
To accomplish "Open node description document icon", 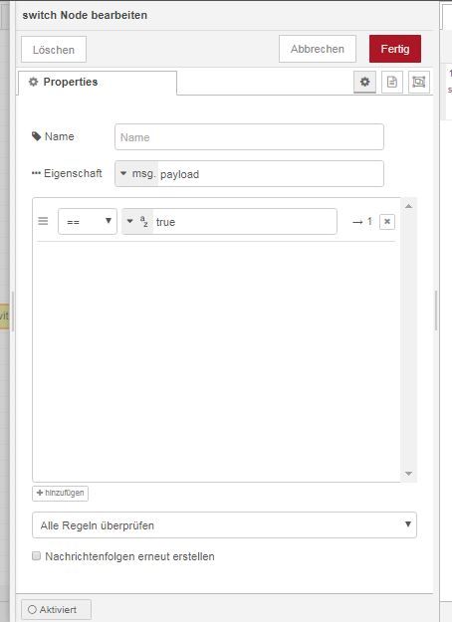I will coord(391,83).
